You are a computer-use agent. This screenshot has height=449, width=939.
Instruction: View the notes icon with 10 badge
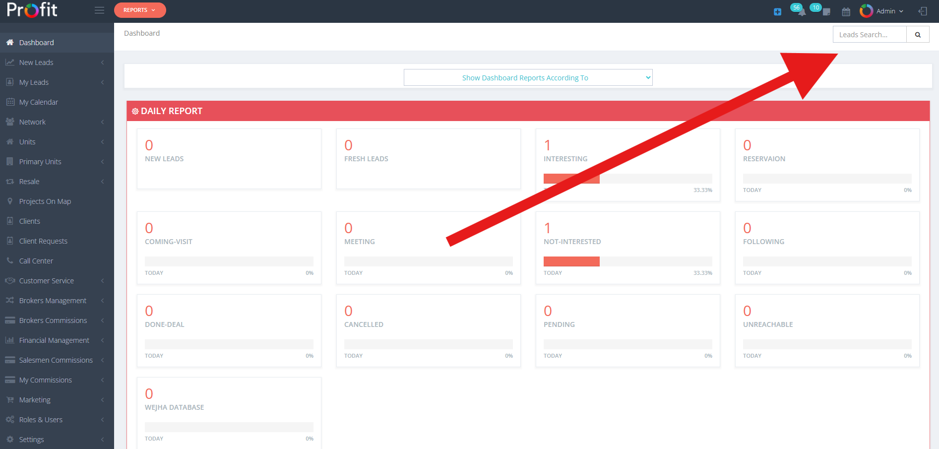pyautogui.click(x=826, y=11)
